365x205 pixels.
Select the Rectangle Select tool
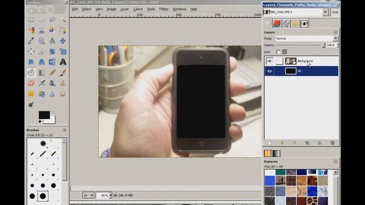31,20
